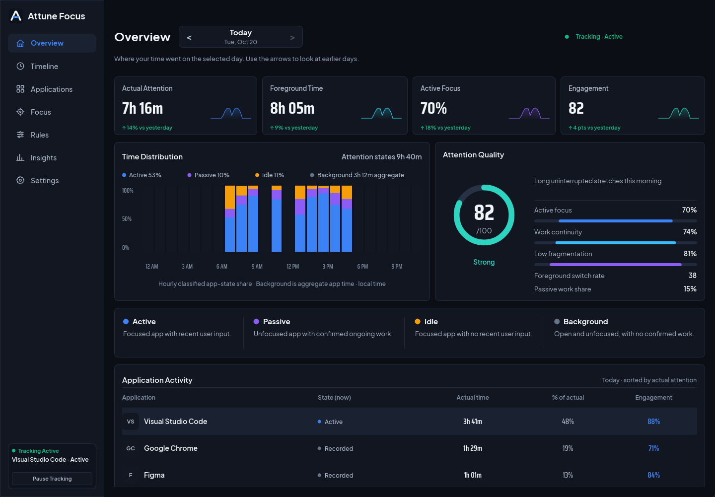Click the Background 3h 12m aggregate legend

357,175
